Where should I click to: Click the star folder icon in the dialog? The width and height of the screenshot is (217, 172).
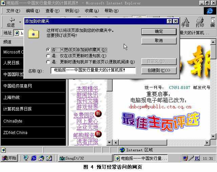(34, 34)
